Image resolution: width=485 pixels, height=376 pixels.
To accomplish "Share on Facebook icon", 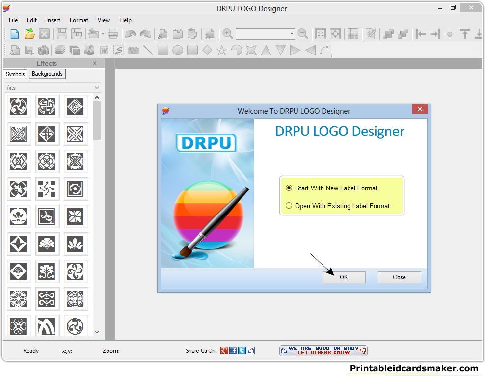I will 233,350.
